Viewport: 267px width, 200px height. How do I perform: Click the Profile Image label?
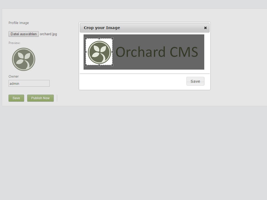19,23
